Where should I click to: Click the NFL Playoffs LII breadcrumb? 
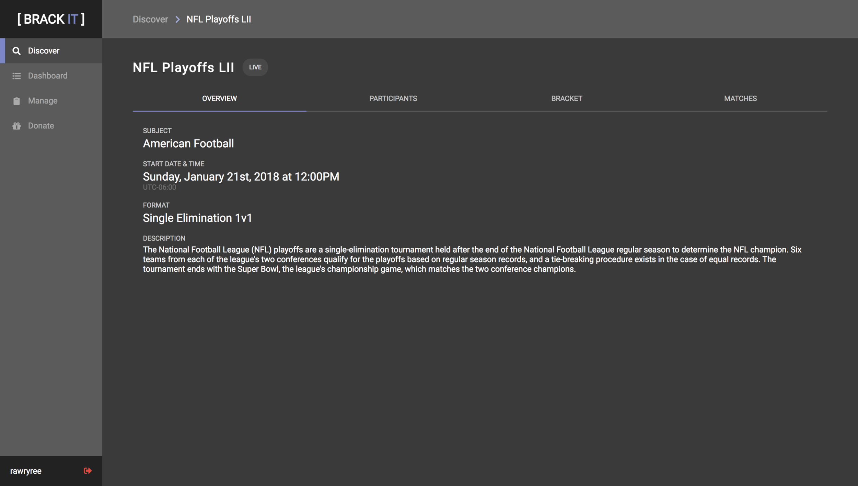(219, 20)
